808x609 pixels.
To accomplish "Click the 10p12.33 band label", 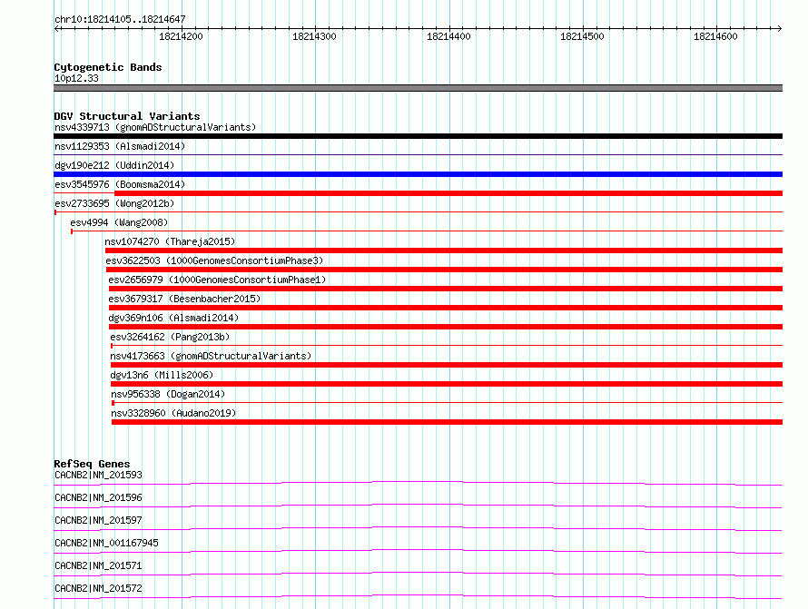I will click(76, 78).
